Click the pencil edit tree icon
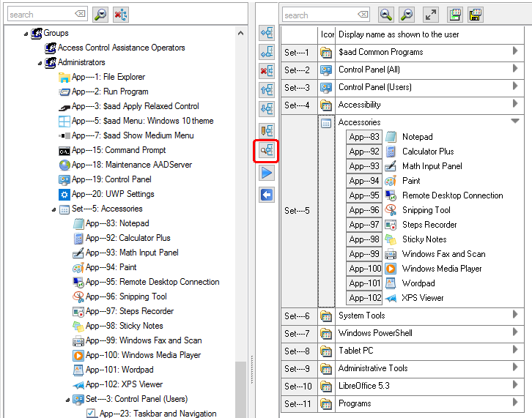The height and width of the screenshot is (418, 532). click(267, 129)
